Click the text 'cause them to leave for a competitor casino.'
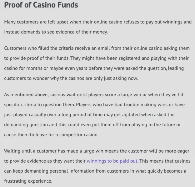Viewport: 195px width, 187px height. (51, 135)
